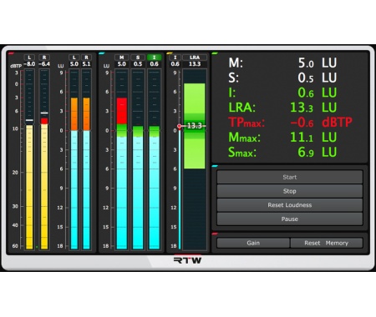The width and height of the screenshot is (376, 317).
Task: Click the cyan corner marker of the Start/Stop panel
Action: (215, 166)
